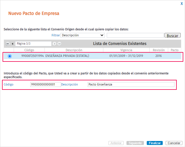Image resolution: width=185 pixels, height=147 pixels.
Task: Select radio for ENSEÑANZA PRIVADA (ESTATAL)
Action: point(10,56)
